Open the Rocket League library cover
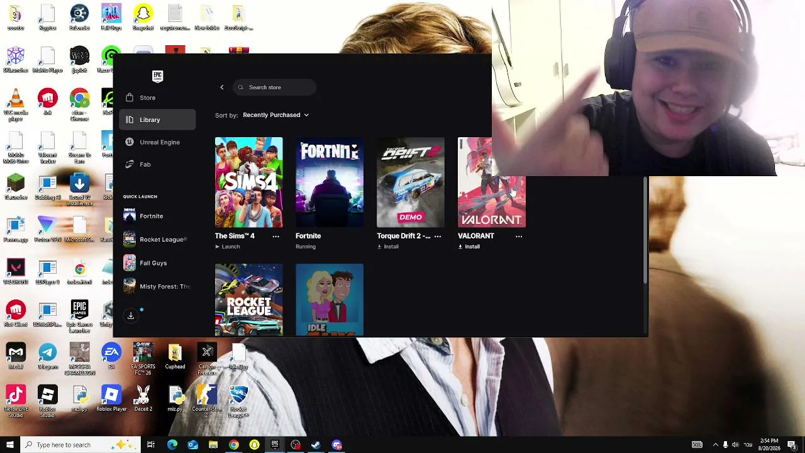This screenshot has width=805, height=453. click(248, 300)
